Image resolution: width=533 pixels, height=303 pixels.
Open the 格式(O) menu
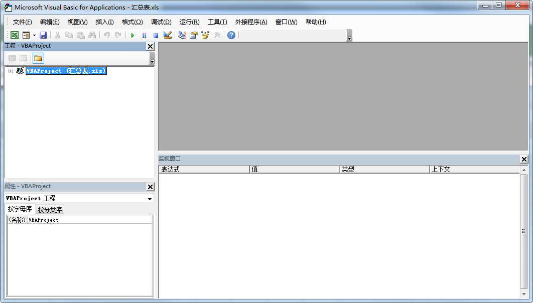132,22
